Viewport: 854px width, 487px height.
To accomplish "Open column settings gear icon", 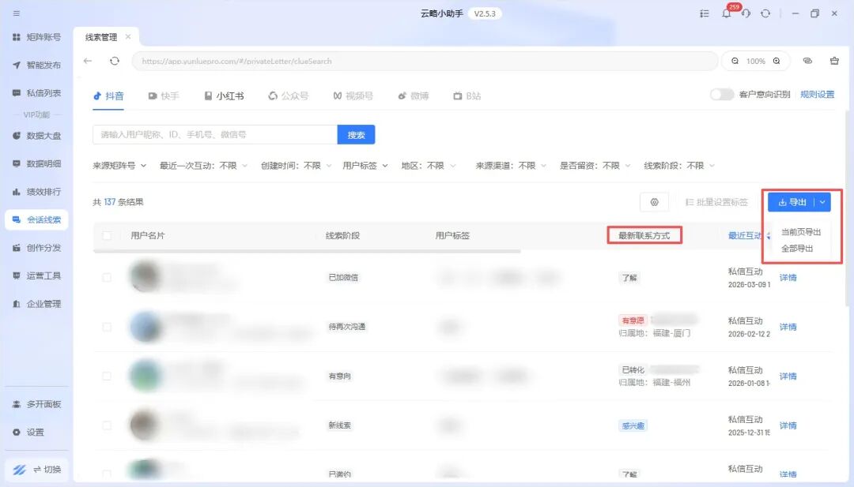I will pos(654,202).
